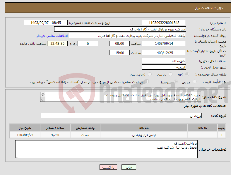Click the down arrow of description scrollbar
This screenshot has height=175, width=231.
click(x=43, y=95)
